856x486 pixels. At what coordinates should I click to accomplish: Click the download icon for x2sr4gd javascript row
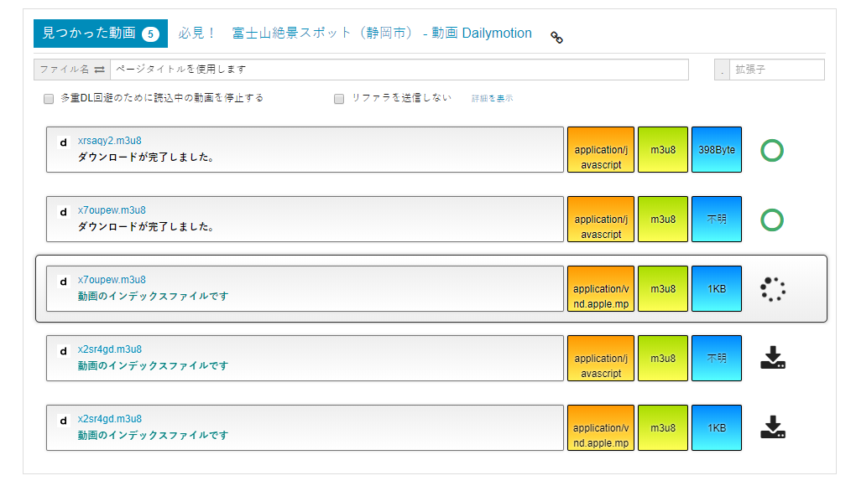(x=772, y=358)
